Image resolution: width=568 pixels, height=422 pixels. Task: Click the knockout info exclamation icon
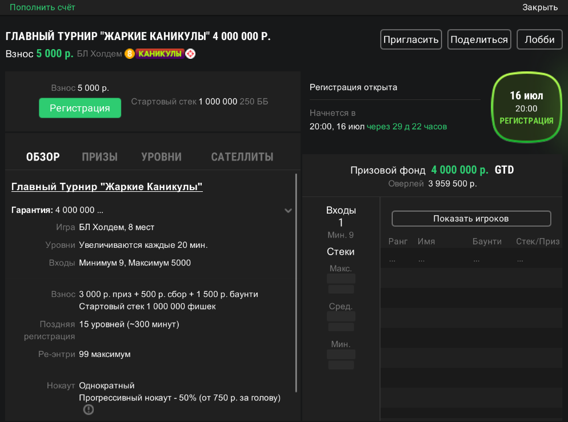(x=89, y=409)
